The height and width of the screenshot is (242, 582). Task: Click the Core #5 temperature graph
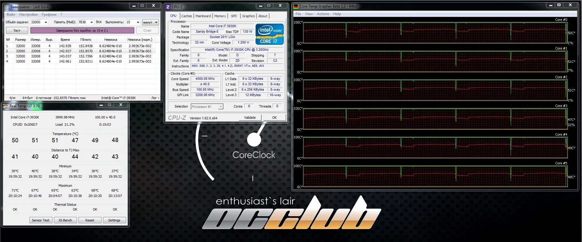point(435,176)
